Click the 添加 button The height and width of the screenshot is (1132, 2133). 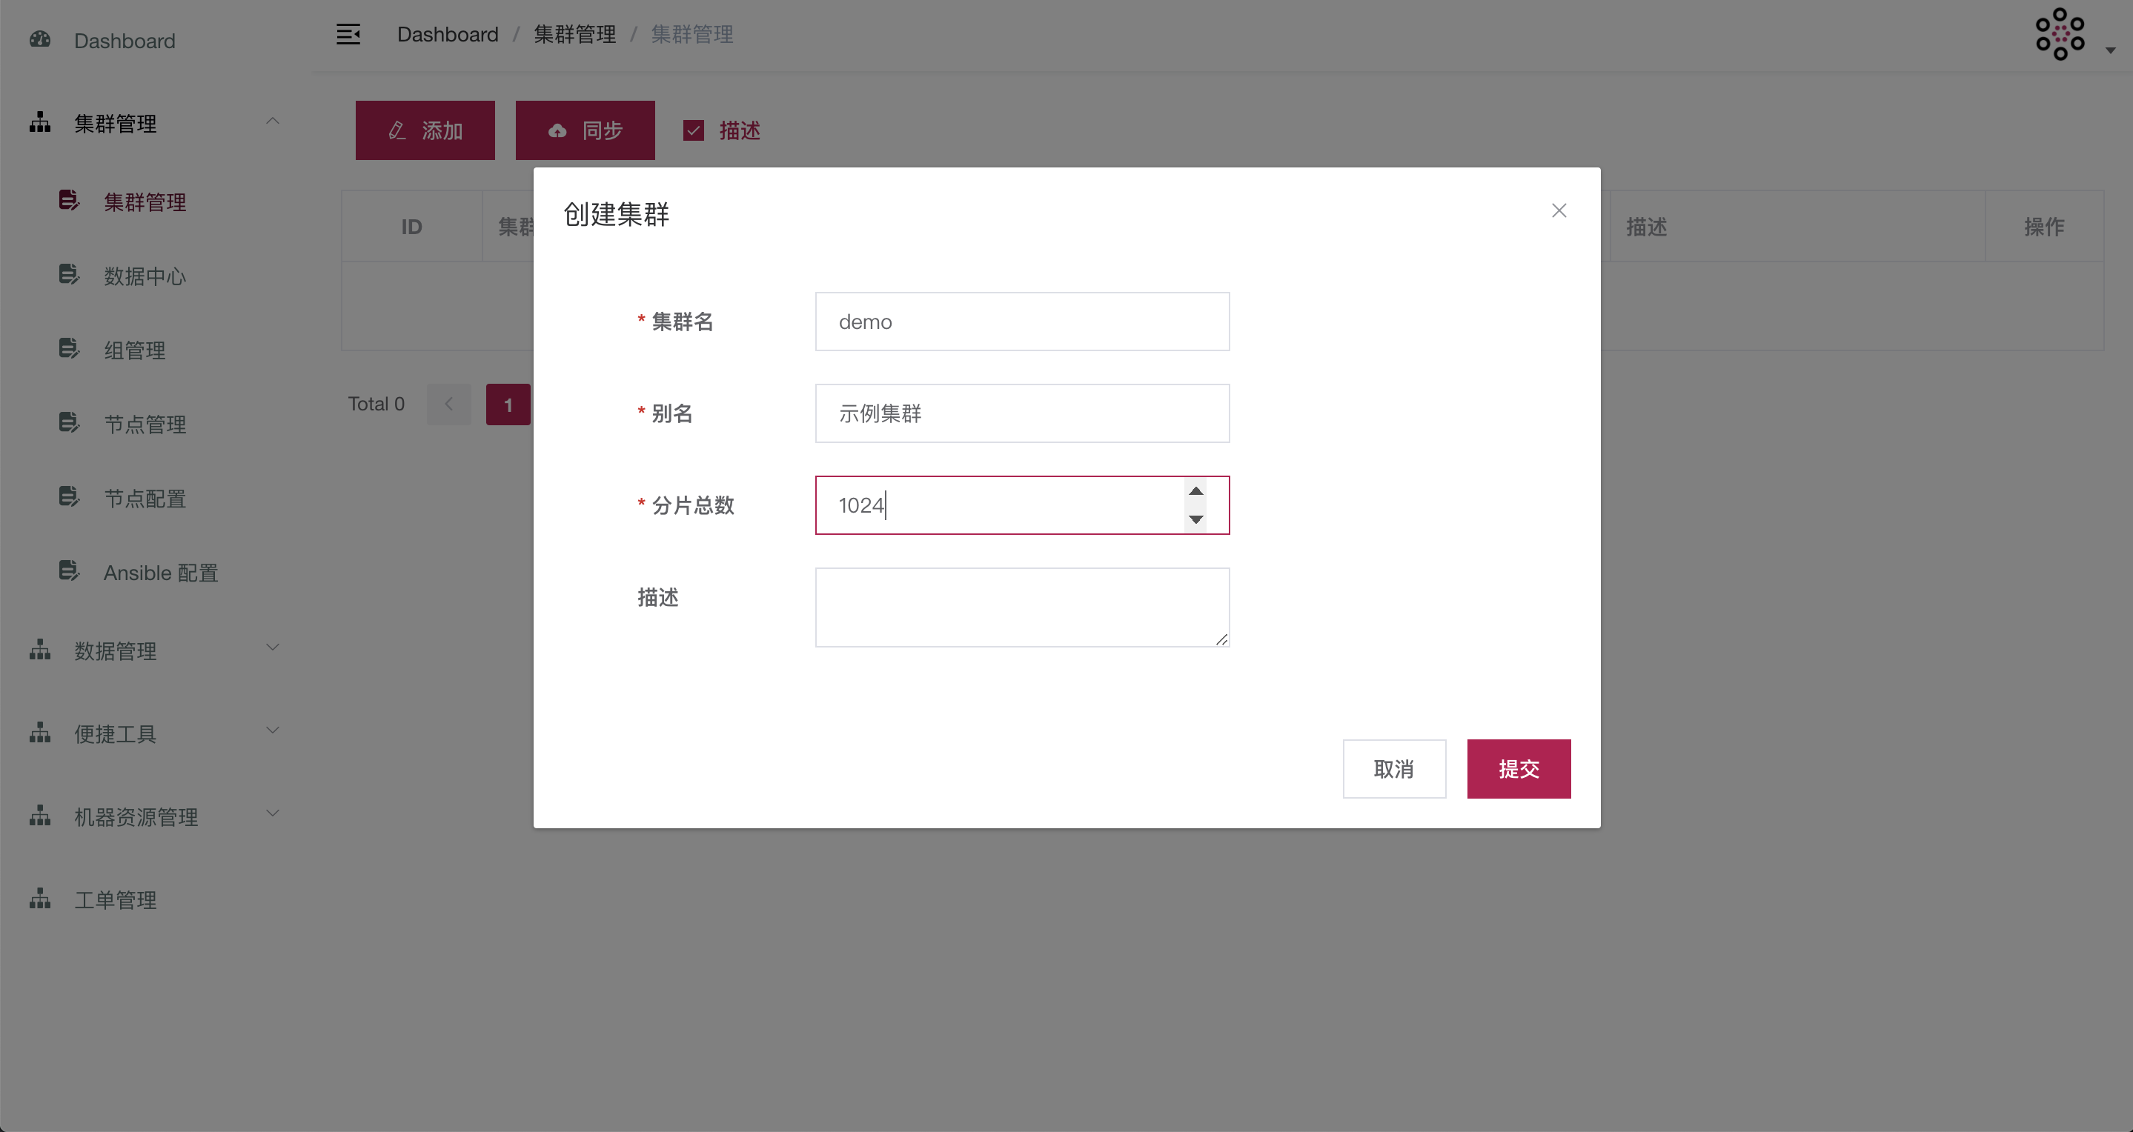click(x=425, y=130)
